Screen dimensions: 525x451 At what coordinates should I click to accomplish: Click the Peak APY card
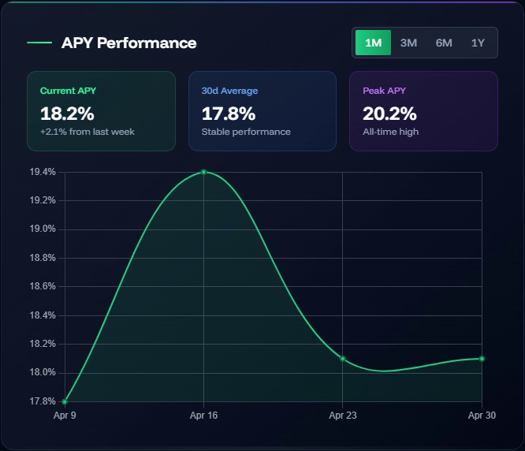[423, 111]
